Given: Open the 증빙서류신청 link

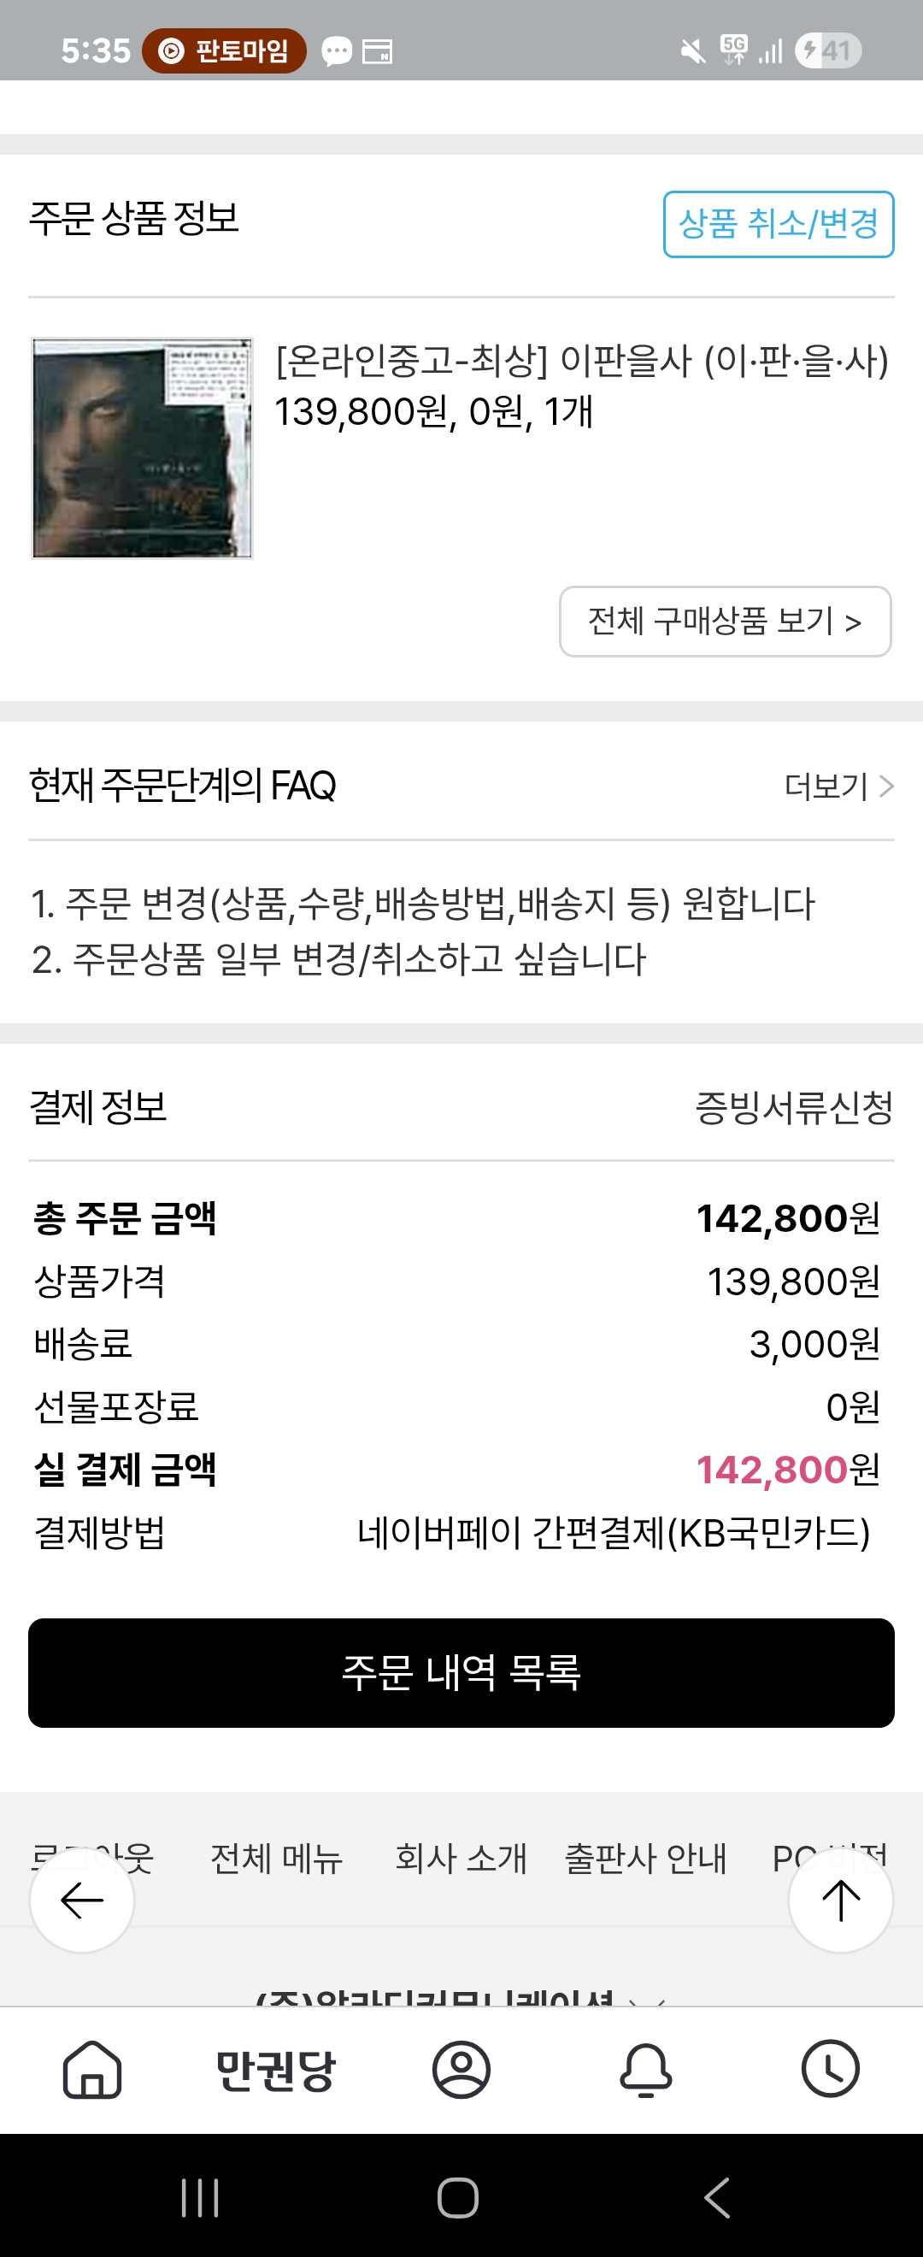Looking at the screenshot, I should 794,1107.
